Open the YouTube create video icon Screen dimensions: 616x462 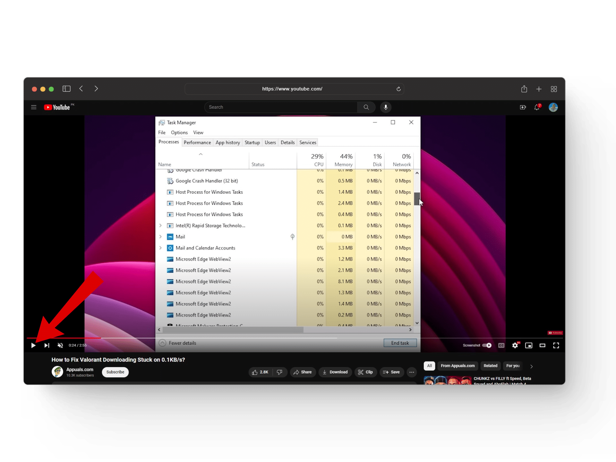pos(523,107)
